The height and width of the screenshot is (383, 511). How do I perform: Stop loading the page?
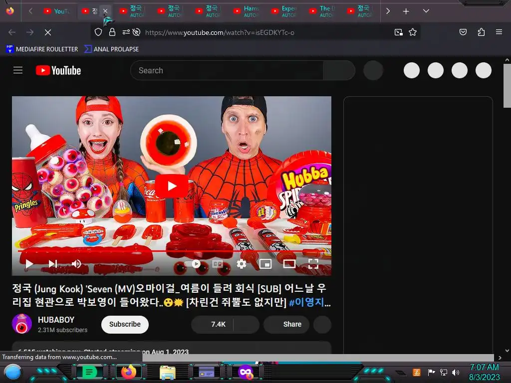(x=48, y=32)
